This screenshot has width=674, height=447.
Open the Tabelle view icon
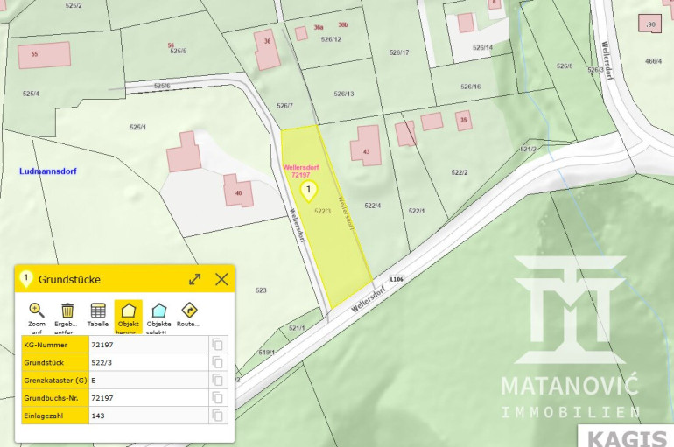(98, 310)
